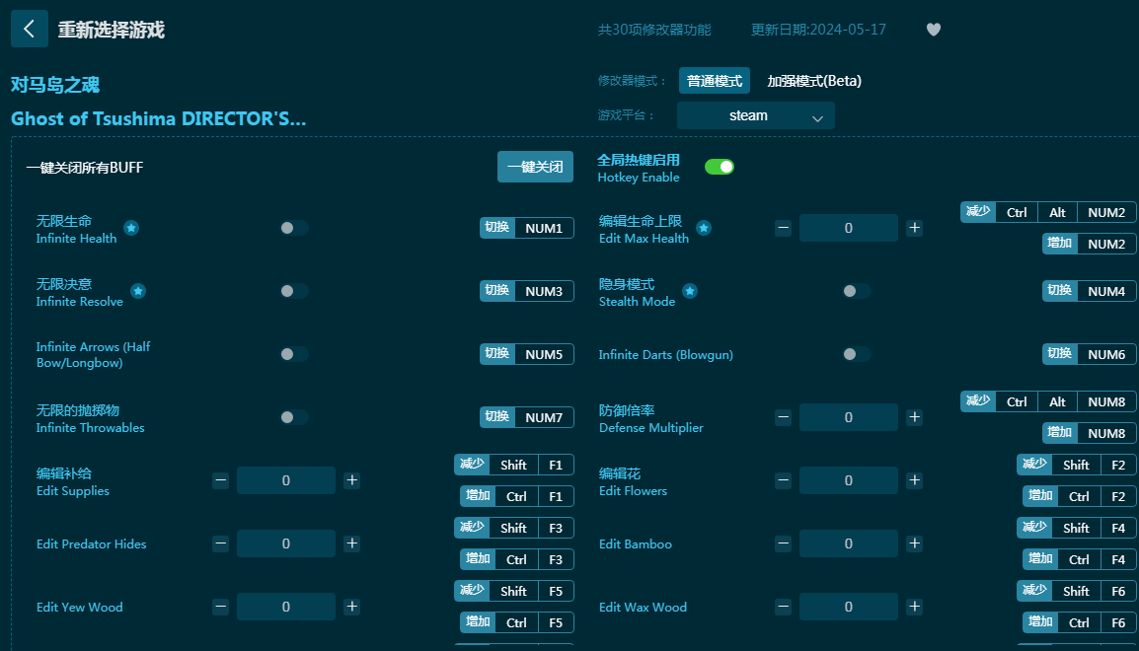This screenshot has width=1139, height=651.
Task: Increase Edit Flowers value with plus
Action: pos(915,480)
